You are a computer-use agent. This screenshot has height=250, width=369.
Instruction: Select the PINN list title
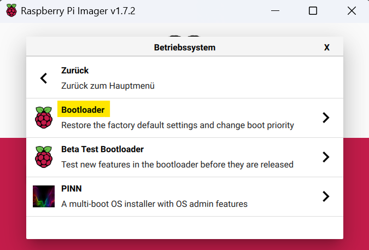point(71,189)
